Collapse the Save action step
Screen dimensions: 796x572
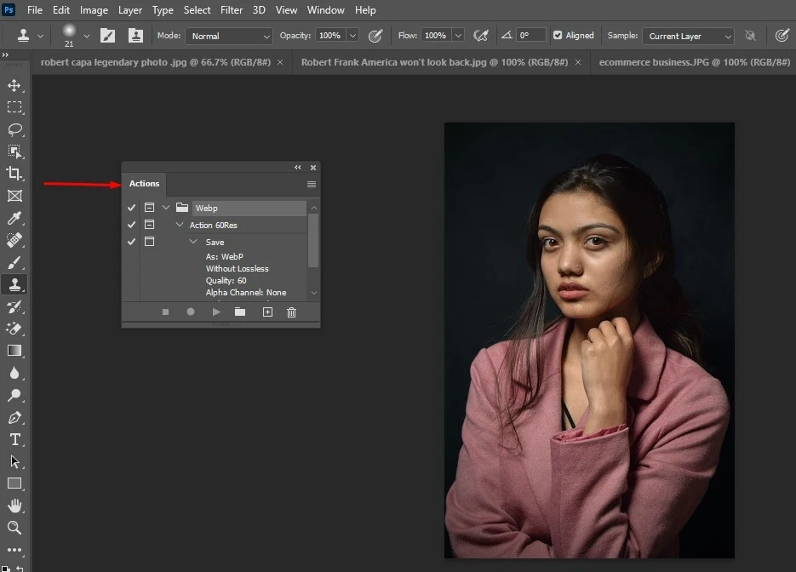(x=193, y=242)
